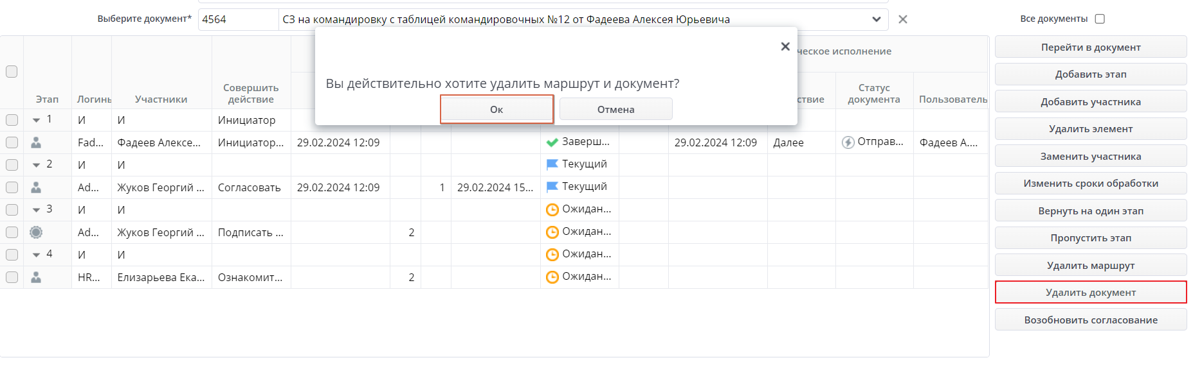Click the Этап column header

47,99
